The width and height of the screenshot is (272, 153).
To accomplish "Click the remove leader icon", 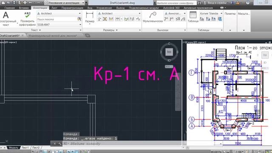I will 172,19.
